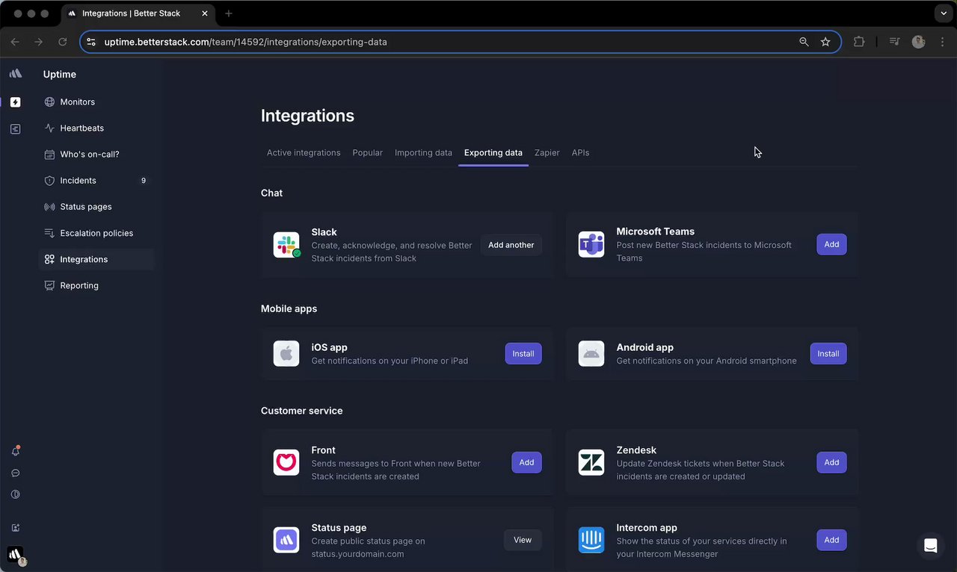Click the pulse icon beside Heartbeats
Image resolution: width=957 pixels, height=572 pixels.
point(50,128)
